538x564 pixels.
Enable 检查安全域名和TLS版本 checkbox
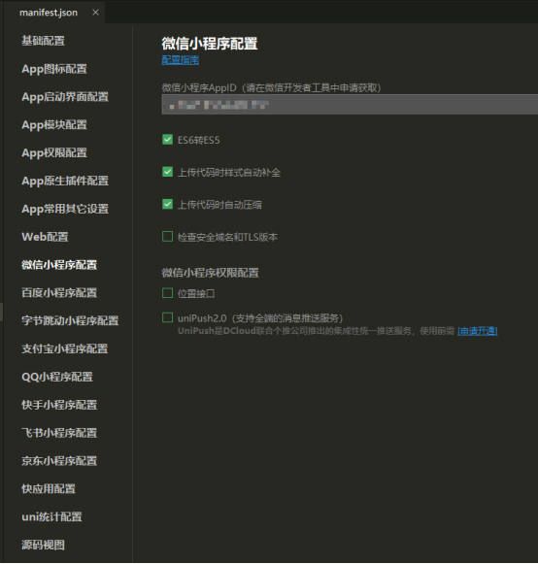click(167, 237)
